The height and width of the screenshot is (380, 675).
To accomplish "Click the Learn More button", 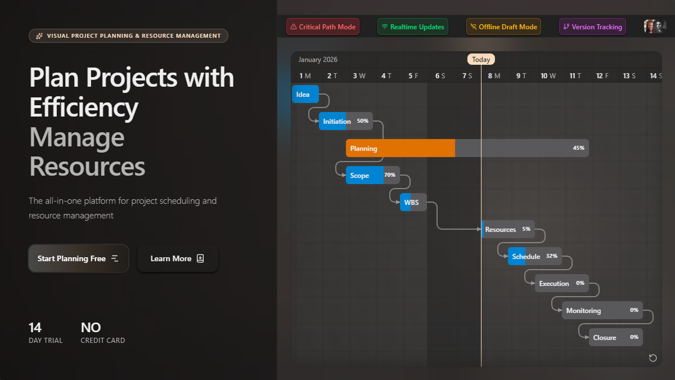I will pyautogui.click(x=178, y=258).
